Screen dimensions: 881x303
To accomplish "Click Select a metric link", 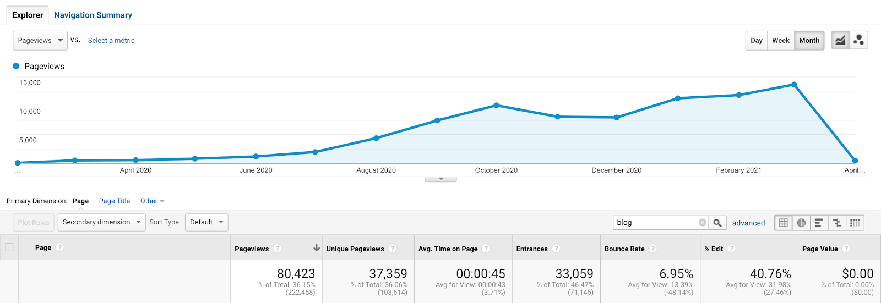I will click(111, 40).
